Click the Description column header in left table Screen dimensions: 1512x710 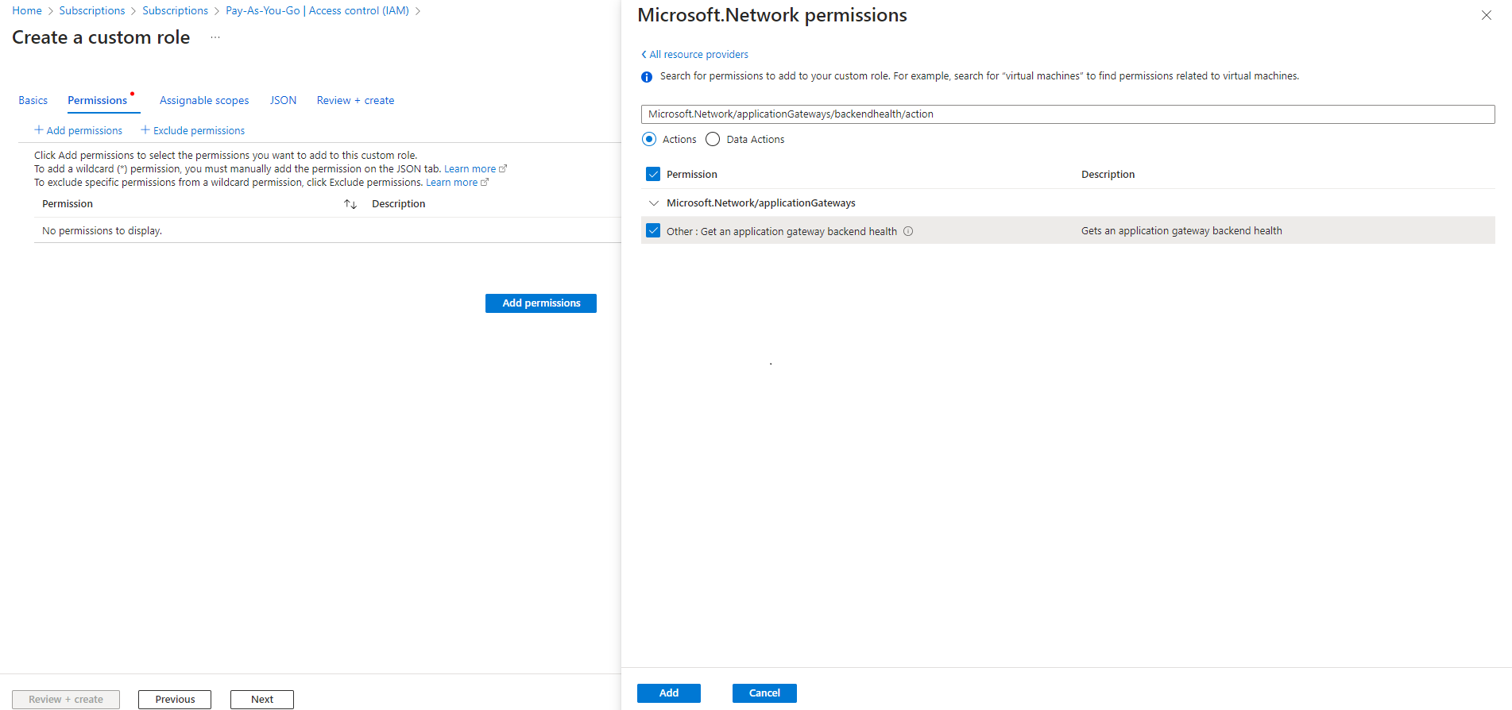click(x=398, y=204)
